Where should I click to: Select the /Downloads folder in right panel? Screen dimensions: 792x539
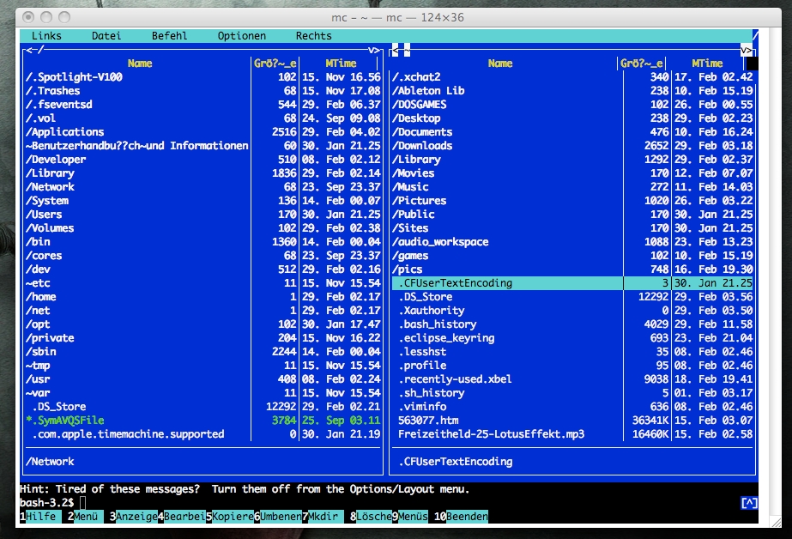pyautogui.click(x=422, y=146)
